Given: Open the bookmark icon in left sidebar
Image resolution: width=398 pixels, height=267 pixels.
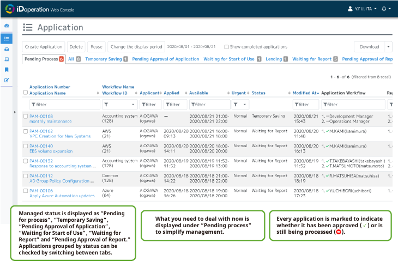Looking at the screenshot, I should [x=7, y=70].
